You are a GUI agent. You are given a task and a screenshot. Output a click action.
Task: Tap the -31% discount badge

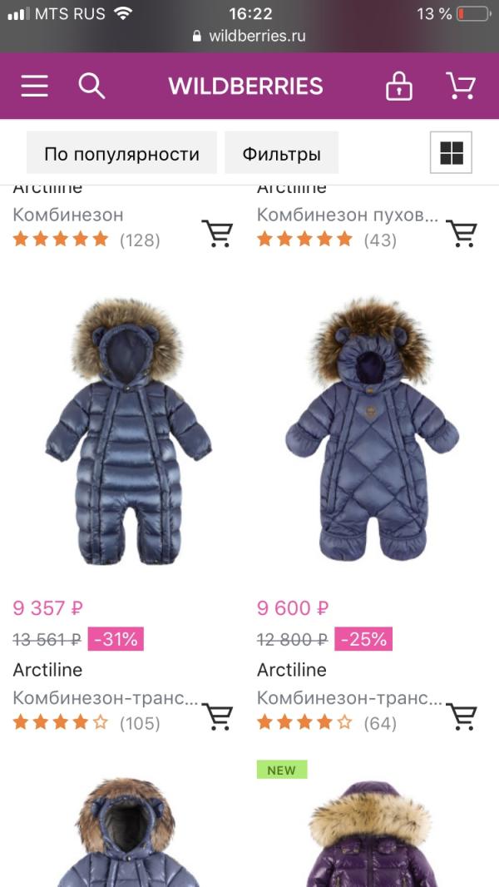[116, 639]
